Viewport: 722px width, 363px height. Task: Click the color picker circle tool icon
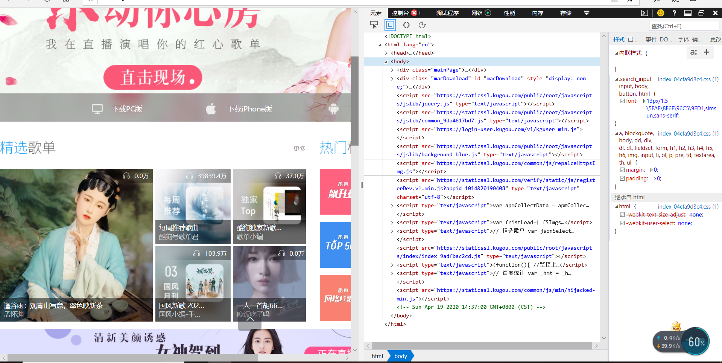tap(406, 25)
